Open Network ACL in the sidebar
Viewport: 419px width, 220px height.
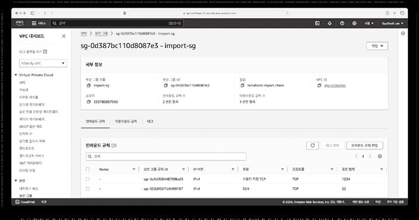coord(29,188)
